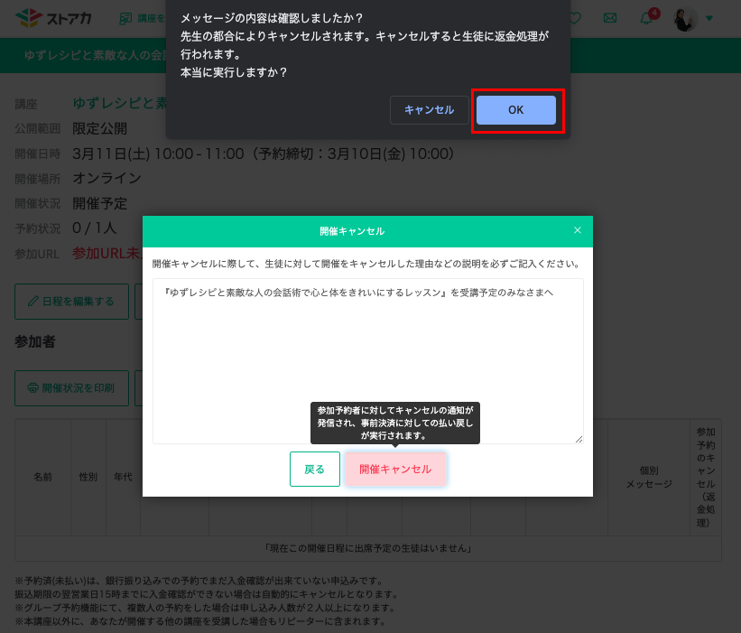This screenshot has width=741, height=633.
Task: Click the 個別メッセージ column header
Action: click(649, 477)
